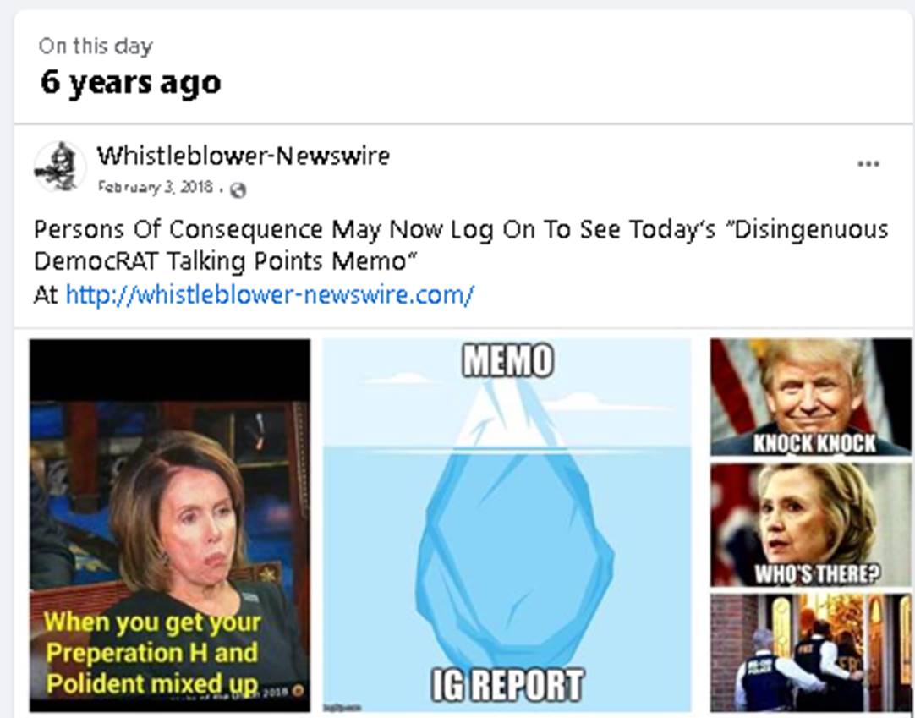The height and width of the screenshot is (718, 915).
Task: Open the MEMO iceberg IG REPORT image
Action: 507,525
